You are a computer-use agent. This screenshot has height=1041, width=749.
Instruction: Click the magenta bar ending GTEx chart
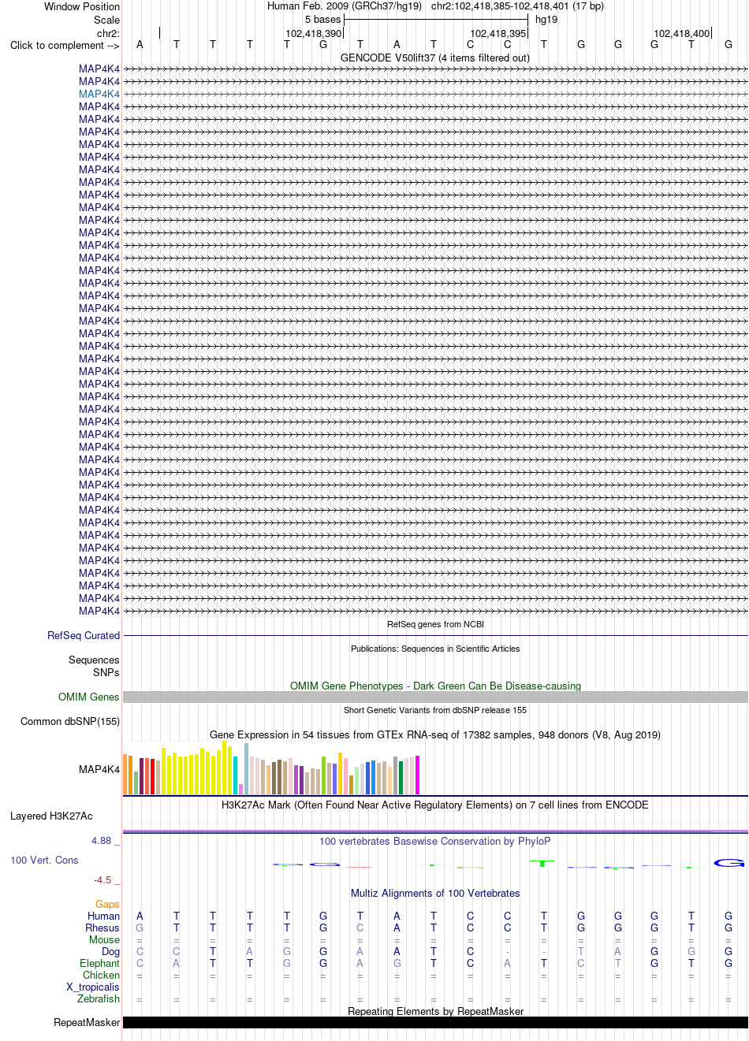(418, 775)
